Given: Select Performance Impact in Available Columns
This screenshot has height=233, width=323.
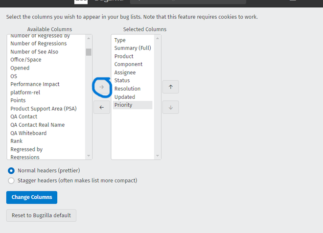Looking at the screenshot, I should click(35, 84).
